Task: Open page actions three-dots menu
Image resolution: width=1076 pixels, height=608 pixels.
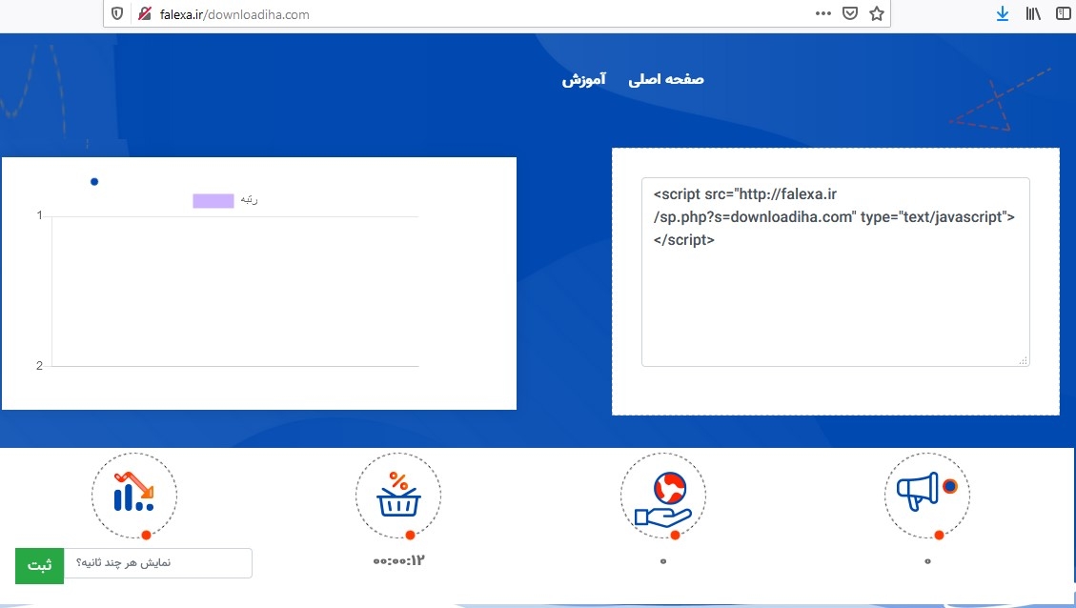Action: (823, 14)
